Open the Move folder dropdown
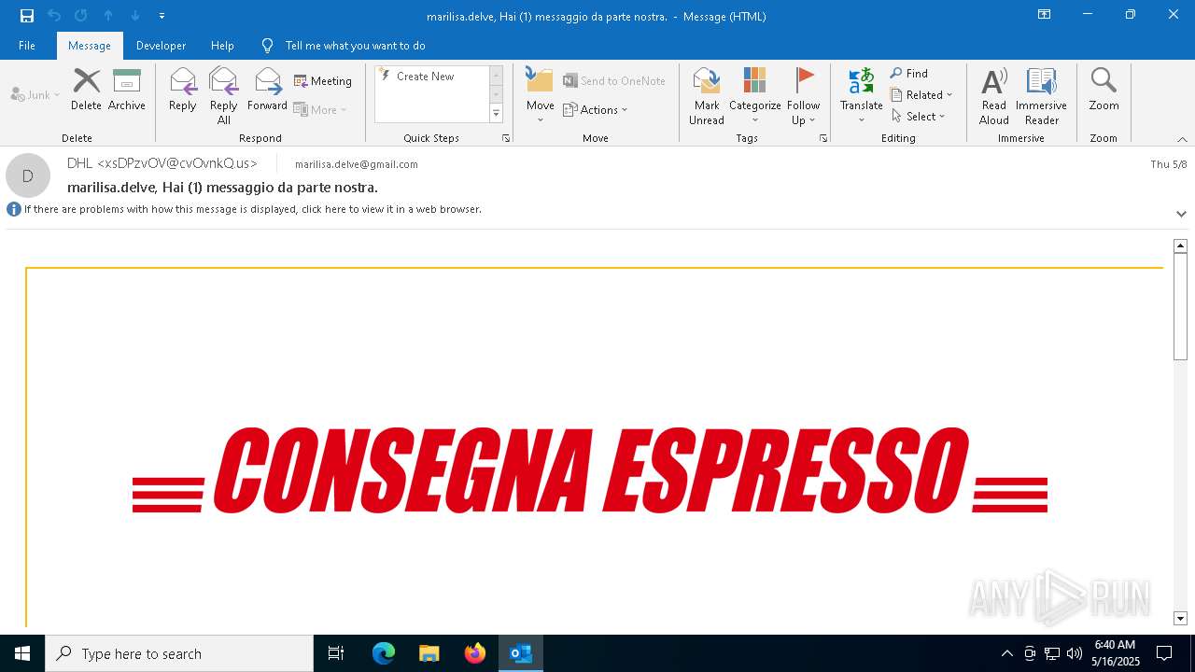 [541, 97]
